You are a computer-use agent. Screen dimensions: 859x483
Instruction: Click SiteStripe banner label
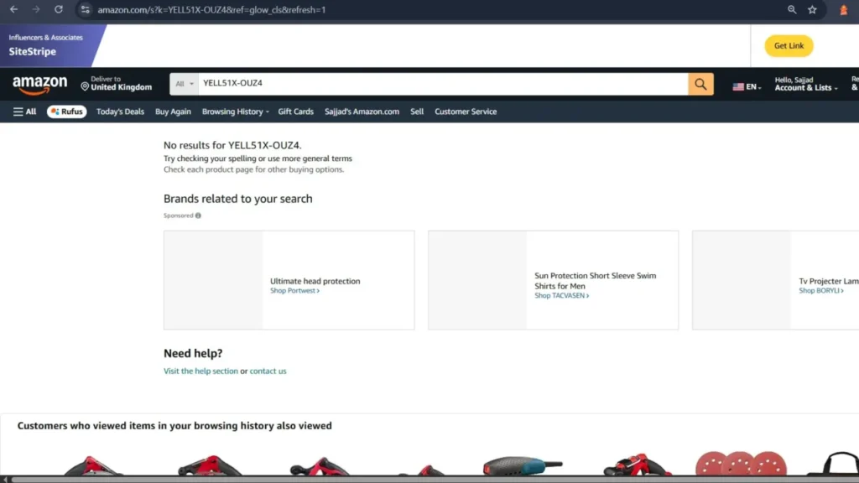[33, 51]
